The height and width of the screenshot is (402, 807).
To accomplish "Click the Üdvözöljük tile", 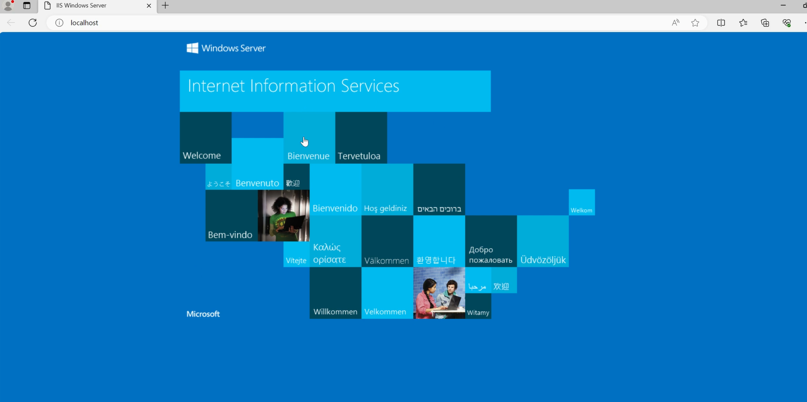I will pyautogui.click(x=543, y=241).
